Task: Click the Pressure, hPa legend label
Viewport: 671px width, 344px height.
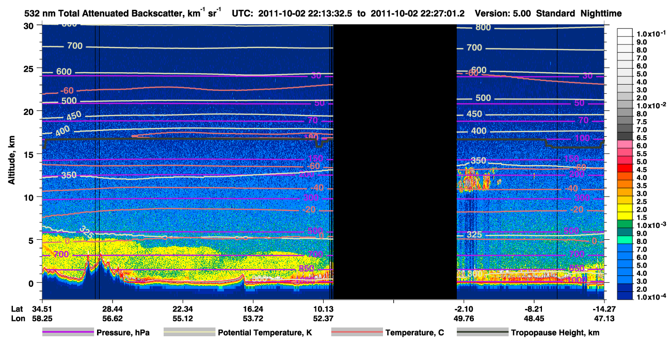Action: [123, 333]
